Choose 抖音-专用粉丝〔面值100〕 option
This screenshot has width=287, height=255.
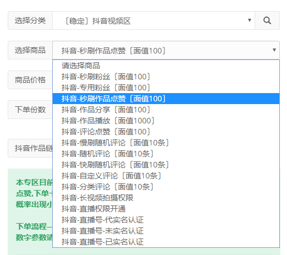coord(166,88)
